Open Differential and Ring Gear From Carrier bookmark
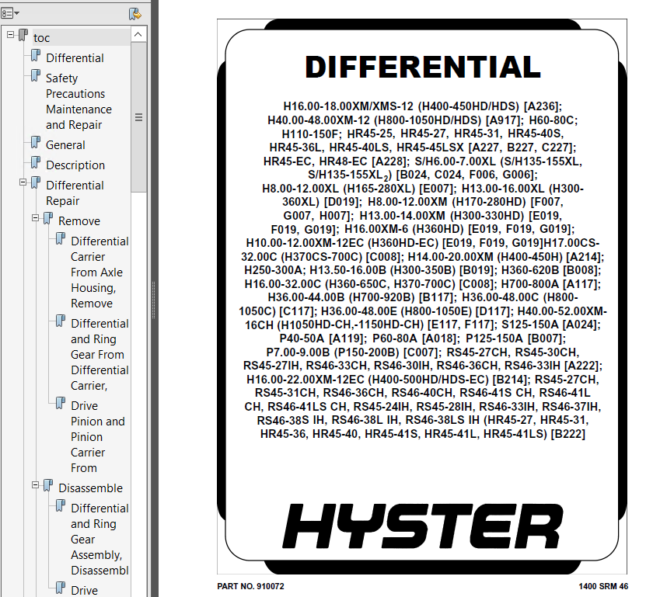653x597 pixels. [x=100, y=355]
